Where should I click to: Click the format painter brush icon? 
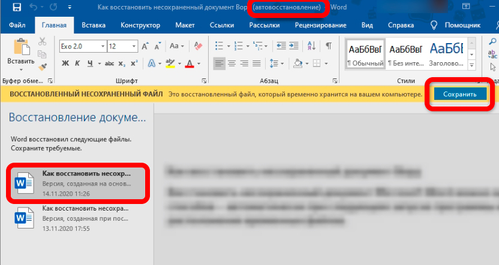coord(43,65)
